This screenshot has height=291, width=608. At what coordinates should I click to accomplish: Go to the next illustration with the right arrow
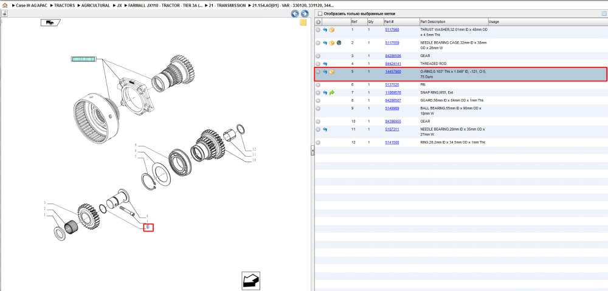(x=305, y=14)
